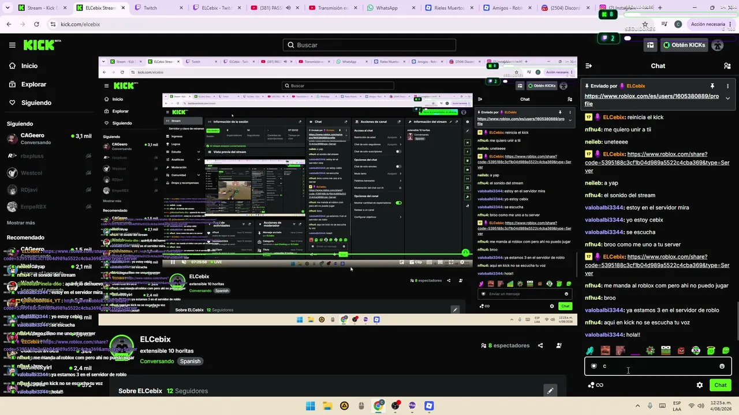739x415 pixels.
Task: Expand Mostrar más in the Siguiendo list
Action: [21, 222]
